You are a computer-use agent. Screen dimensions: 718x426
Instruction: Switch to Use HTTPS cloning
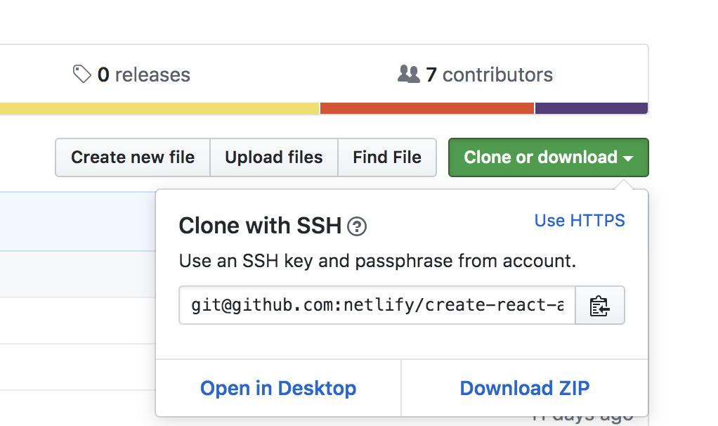[x=580, y=221]
